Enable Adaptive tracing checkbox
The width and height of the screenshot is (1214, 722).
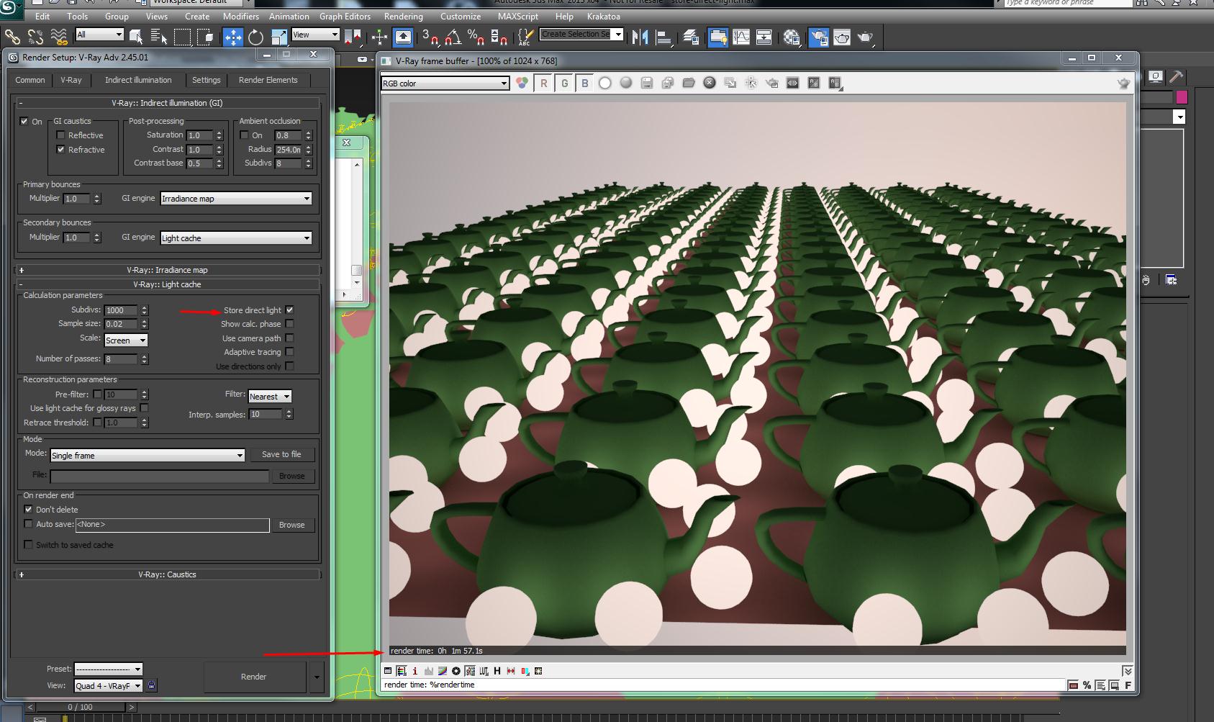(x=289, y=352)
